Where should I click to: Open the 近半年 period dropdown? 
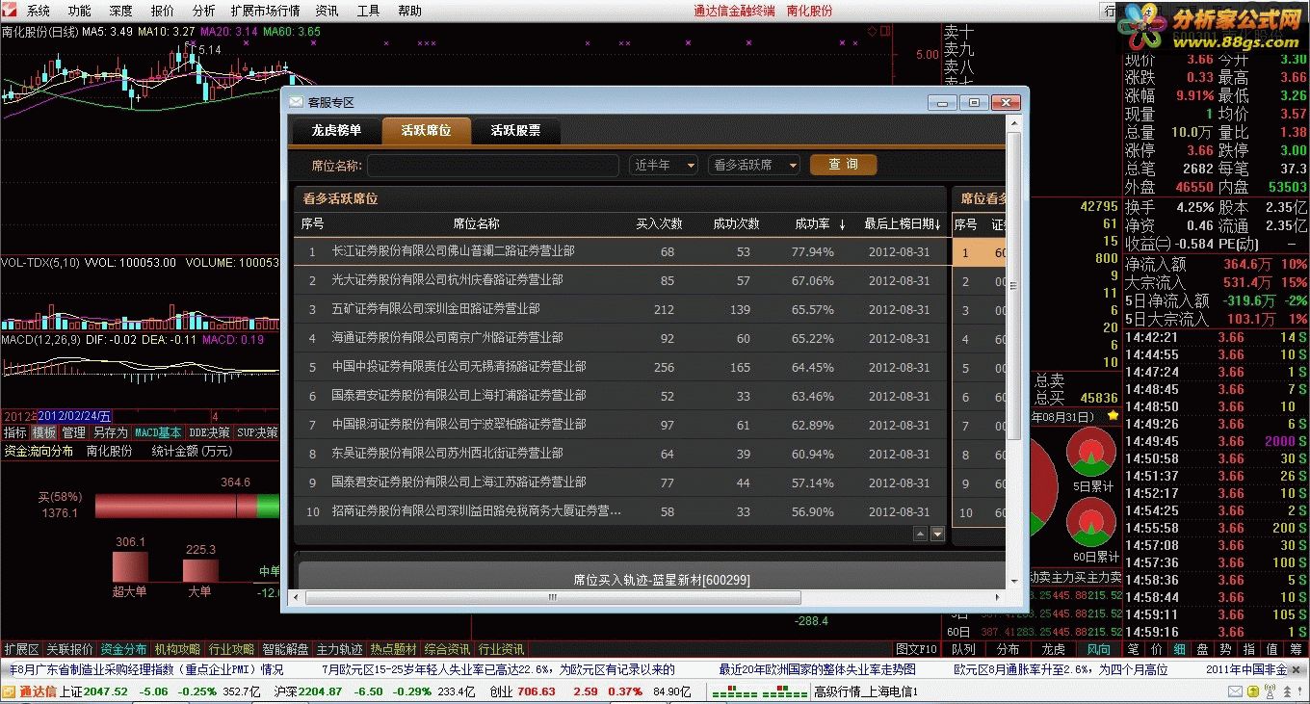664,165
